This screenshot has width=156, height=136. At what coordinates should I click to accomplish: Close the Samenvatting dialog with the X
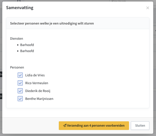click(x=148, y=8)
